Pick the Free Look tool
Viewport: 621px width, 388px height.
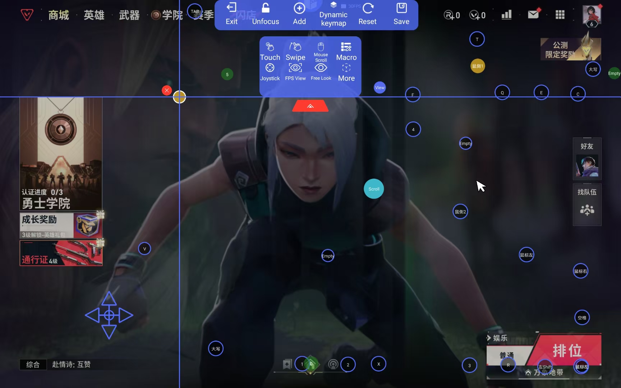pos(321,72)
